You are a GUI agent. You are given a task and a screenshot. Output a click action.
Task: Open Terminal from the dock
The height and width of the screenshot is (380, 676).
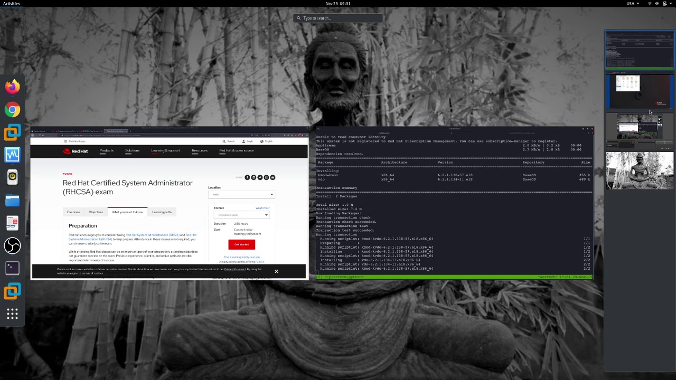[12, 268]
